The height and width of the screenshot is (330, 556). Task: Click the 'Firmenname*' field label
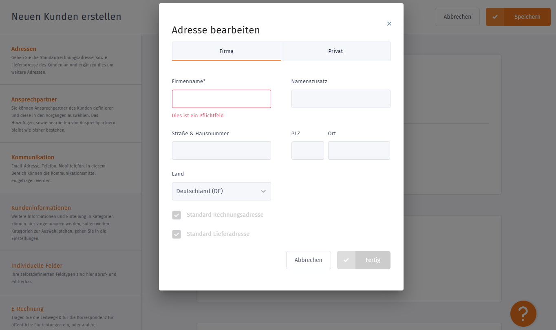coord(189,81)
